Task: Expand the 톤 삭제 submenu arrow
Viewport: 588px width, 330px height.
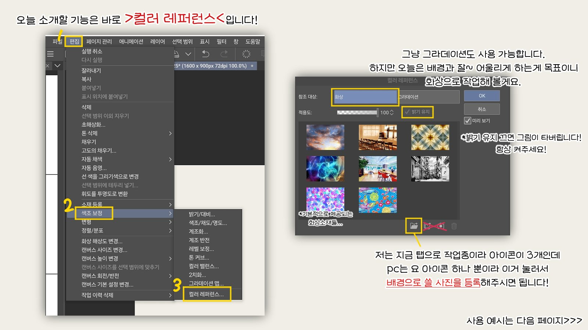Action: pyautogui.click(x=170, y=133)
